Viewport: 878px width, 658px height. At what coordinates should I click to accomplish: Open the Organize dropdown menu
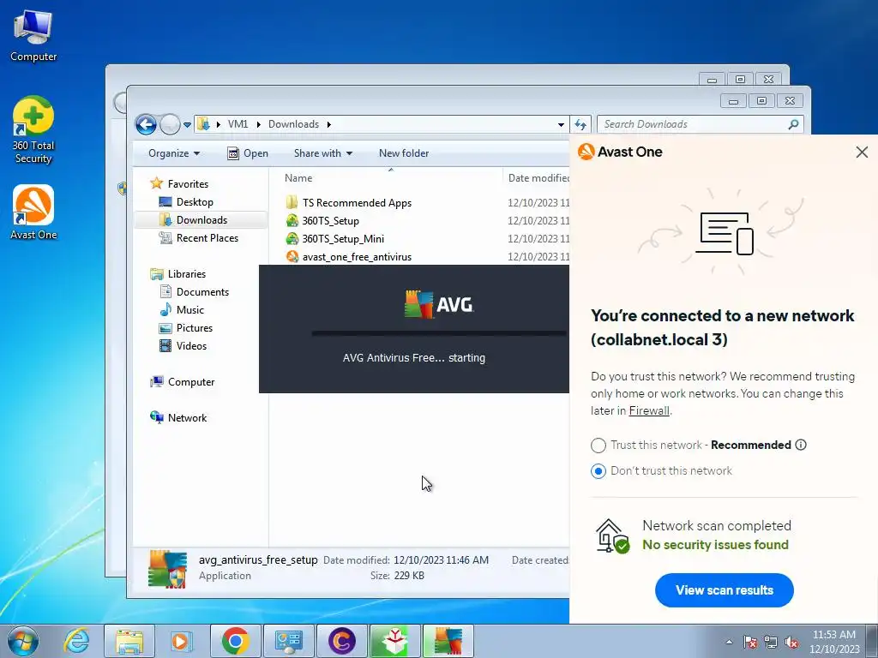[173, 153]
